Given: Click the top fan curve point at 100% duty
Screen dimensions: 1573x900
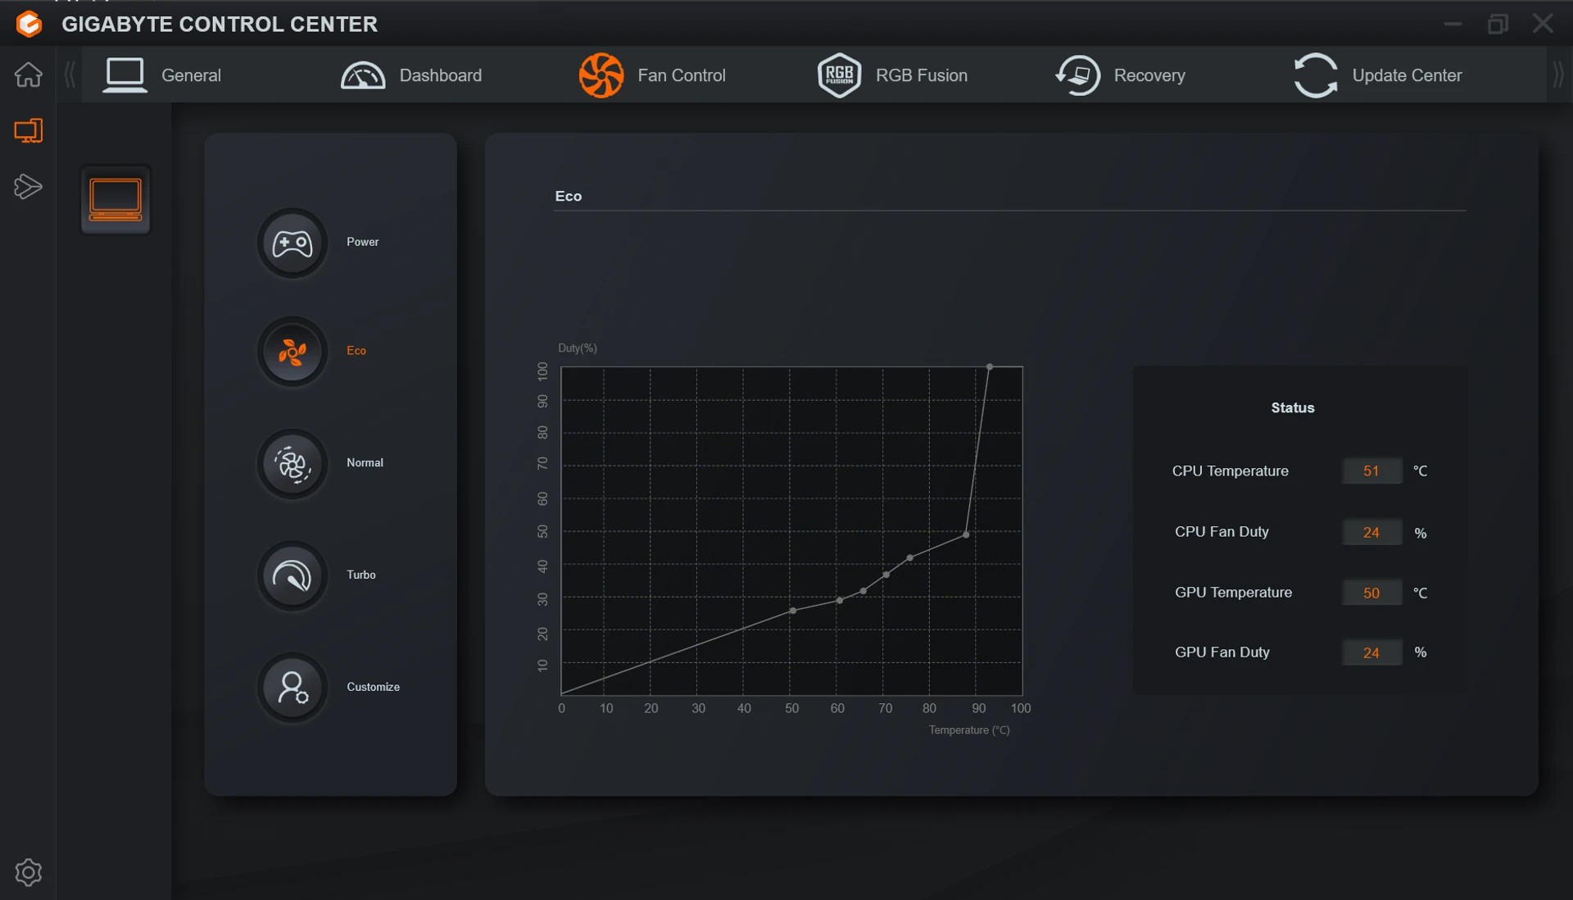Looking at the screenshot, I should [990, 367].
